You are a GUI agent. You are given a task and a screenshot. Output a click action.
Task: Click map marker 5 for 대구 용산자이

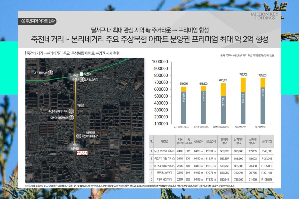(50, 73)
